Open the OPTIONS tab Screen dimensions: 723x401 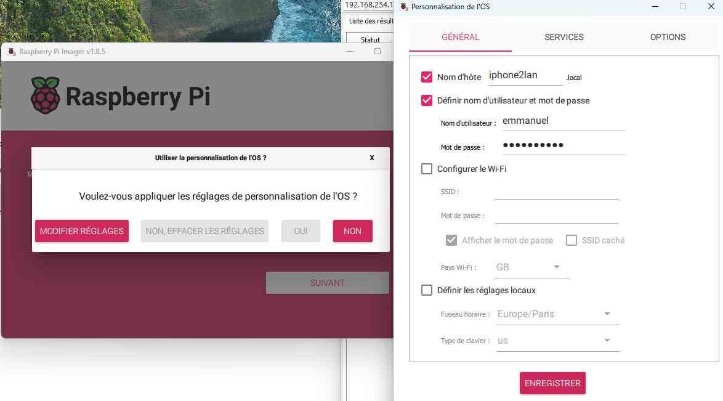(667, 37)
